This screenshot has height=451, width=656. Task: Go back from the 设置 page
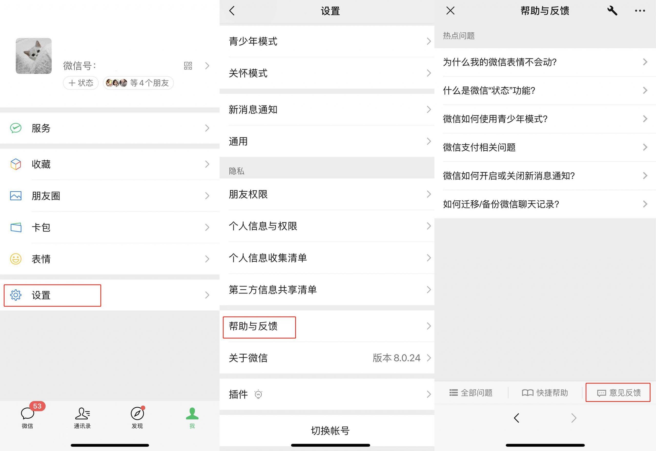232,11
